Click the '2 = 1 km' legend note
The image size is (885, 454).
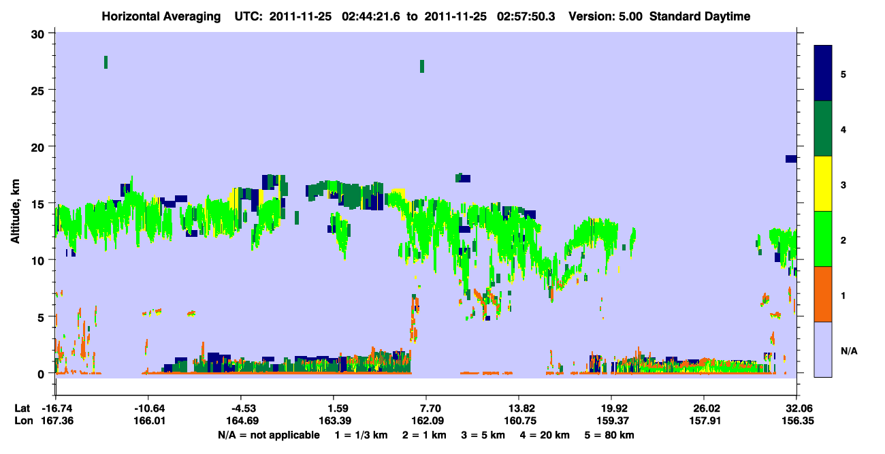coord(425,435)
